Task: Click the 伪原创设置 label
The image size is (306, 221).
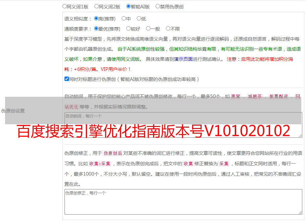Action: pos(13,111)
